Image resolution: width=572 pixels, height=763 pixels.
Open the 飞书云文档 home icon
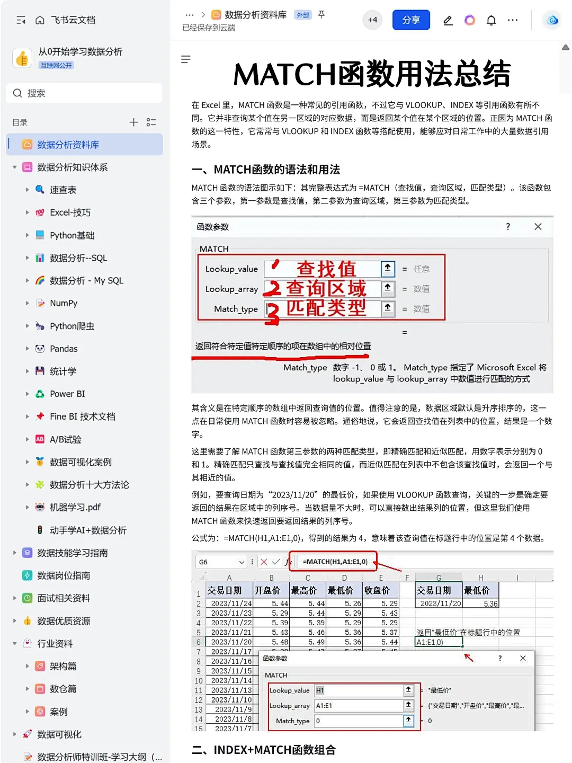point(40,20)
